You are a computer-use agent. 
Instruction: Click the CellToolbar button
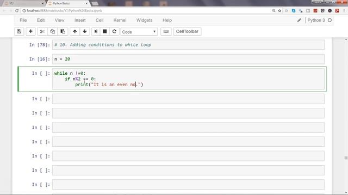(x=187, y=31)
